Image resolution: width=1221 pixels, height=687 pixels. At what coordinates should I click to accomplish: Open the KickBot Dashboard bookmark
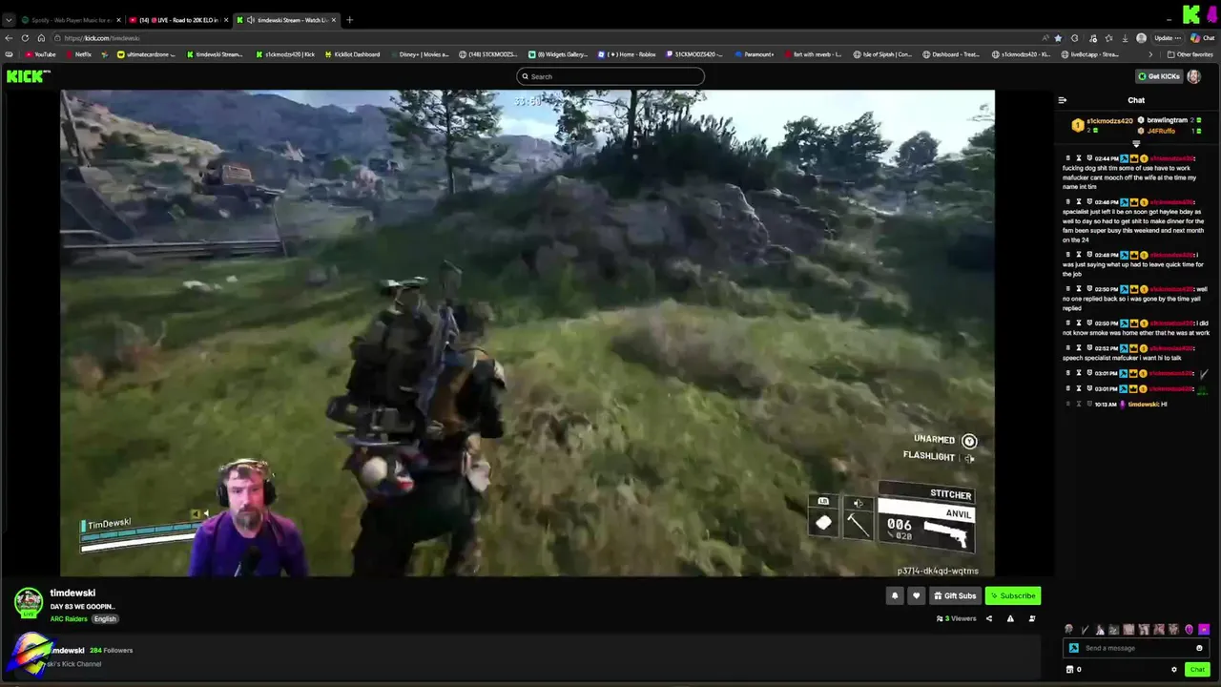352,54
